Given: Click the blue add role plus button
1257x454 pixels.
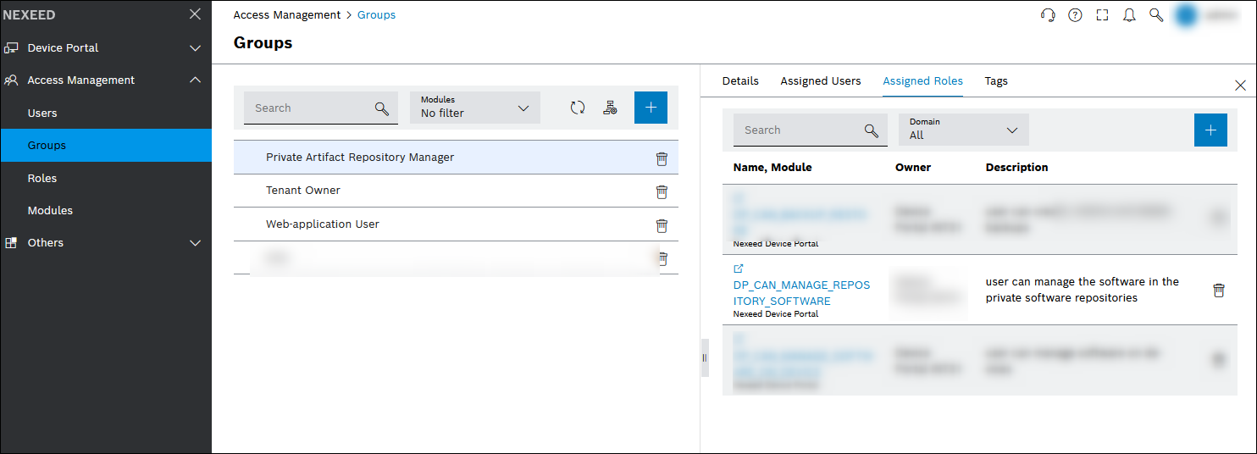Looking at the screenshot, I should (x=1210, y=130).
